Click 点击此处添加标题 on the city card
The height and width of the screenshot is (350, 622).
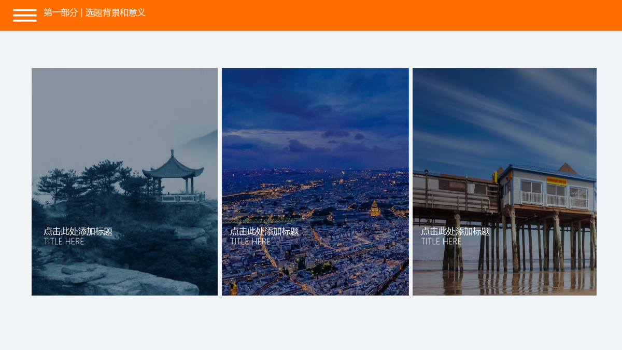(x=264, y=231)
